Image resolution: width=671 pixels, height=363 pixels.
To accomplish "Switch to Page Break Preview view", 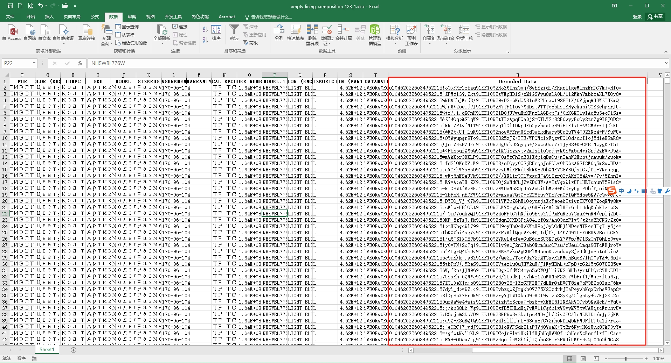I will point(596,359).
